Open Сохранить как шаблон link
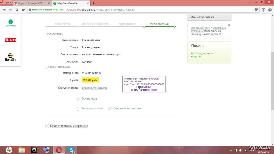274x154 pixels. tap(127, 108)
